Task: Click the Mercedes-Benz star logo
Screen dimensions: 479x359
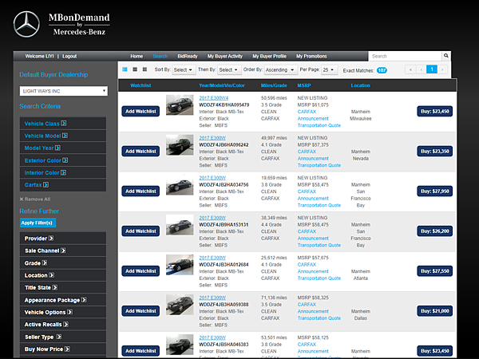Action: (26, 25)
